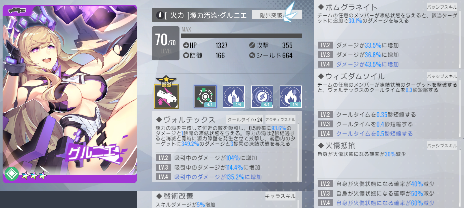
Task: Click the limit break crystal wing icon
Action: [290, 12]
